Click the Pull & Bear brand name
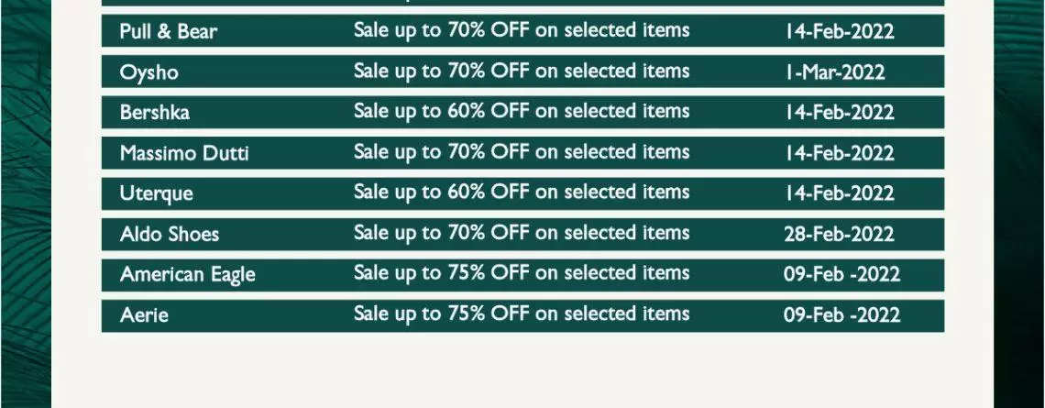 click(169, 32)
